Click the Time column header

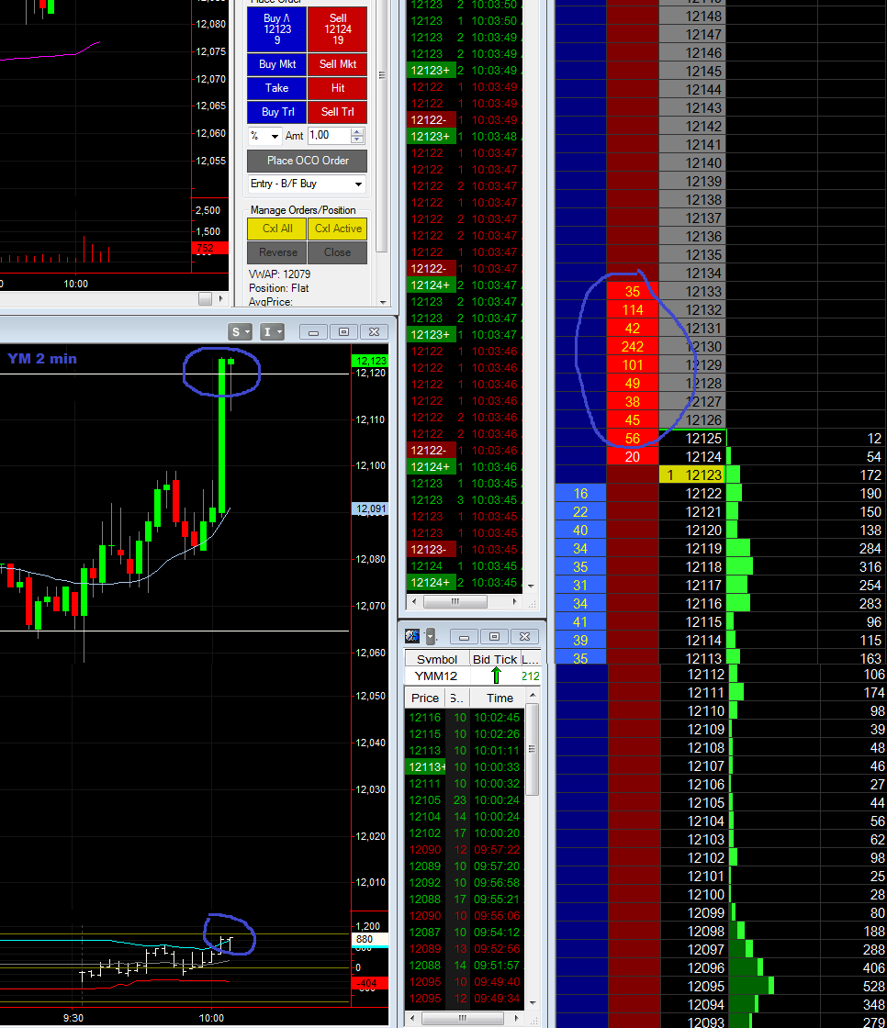pos(500,698)
